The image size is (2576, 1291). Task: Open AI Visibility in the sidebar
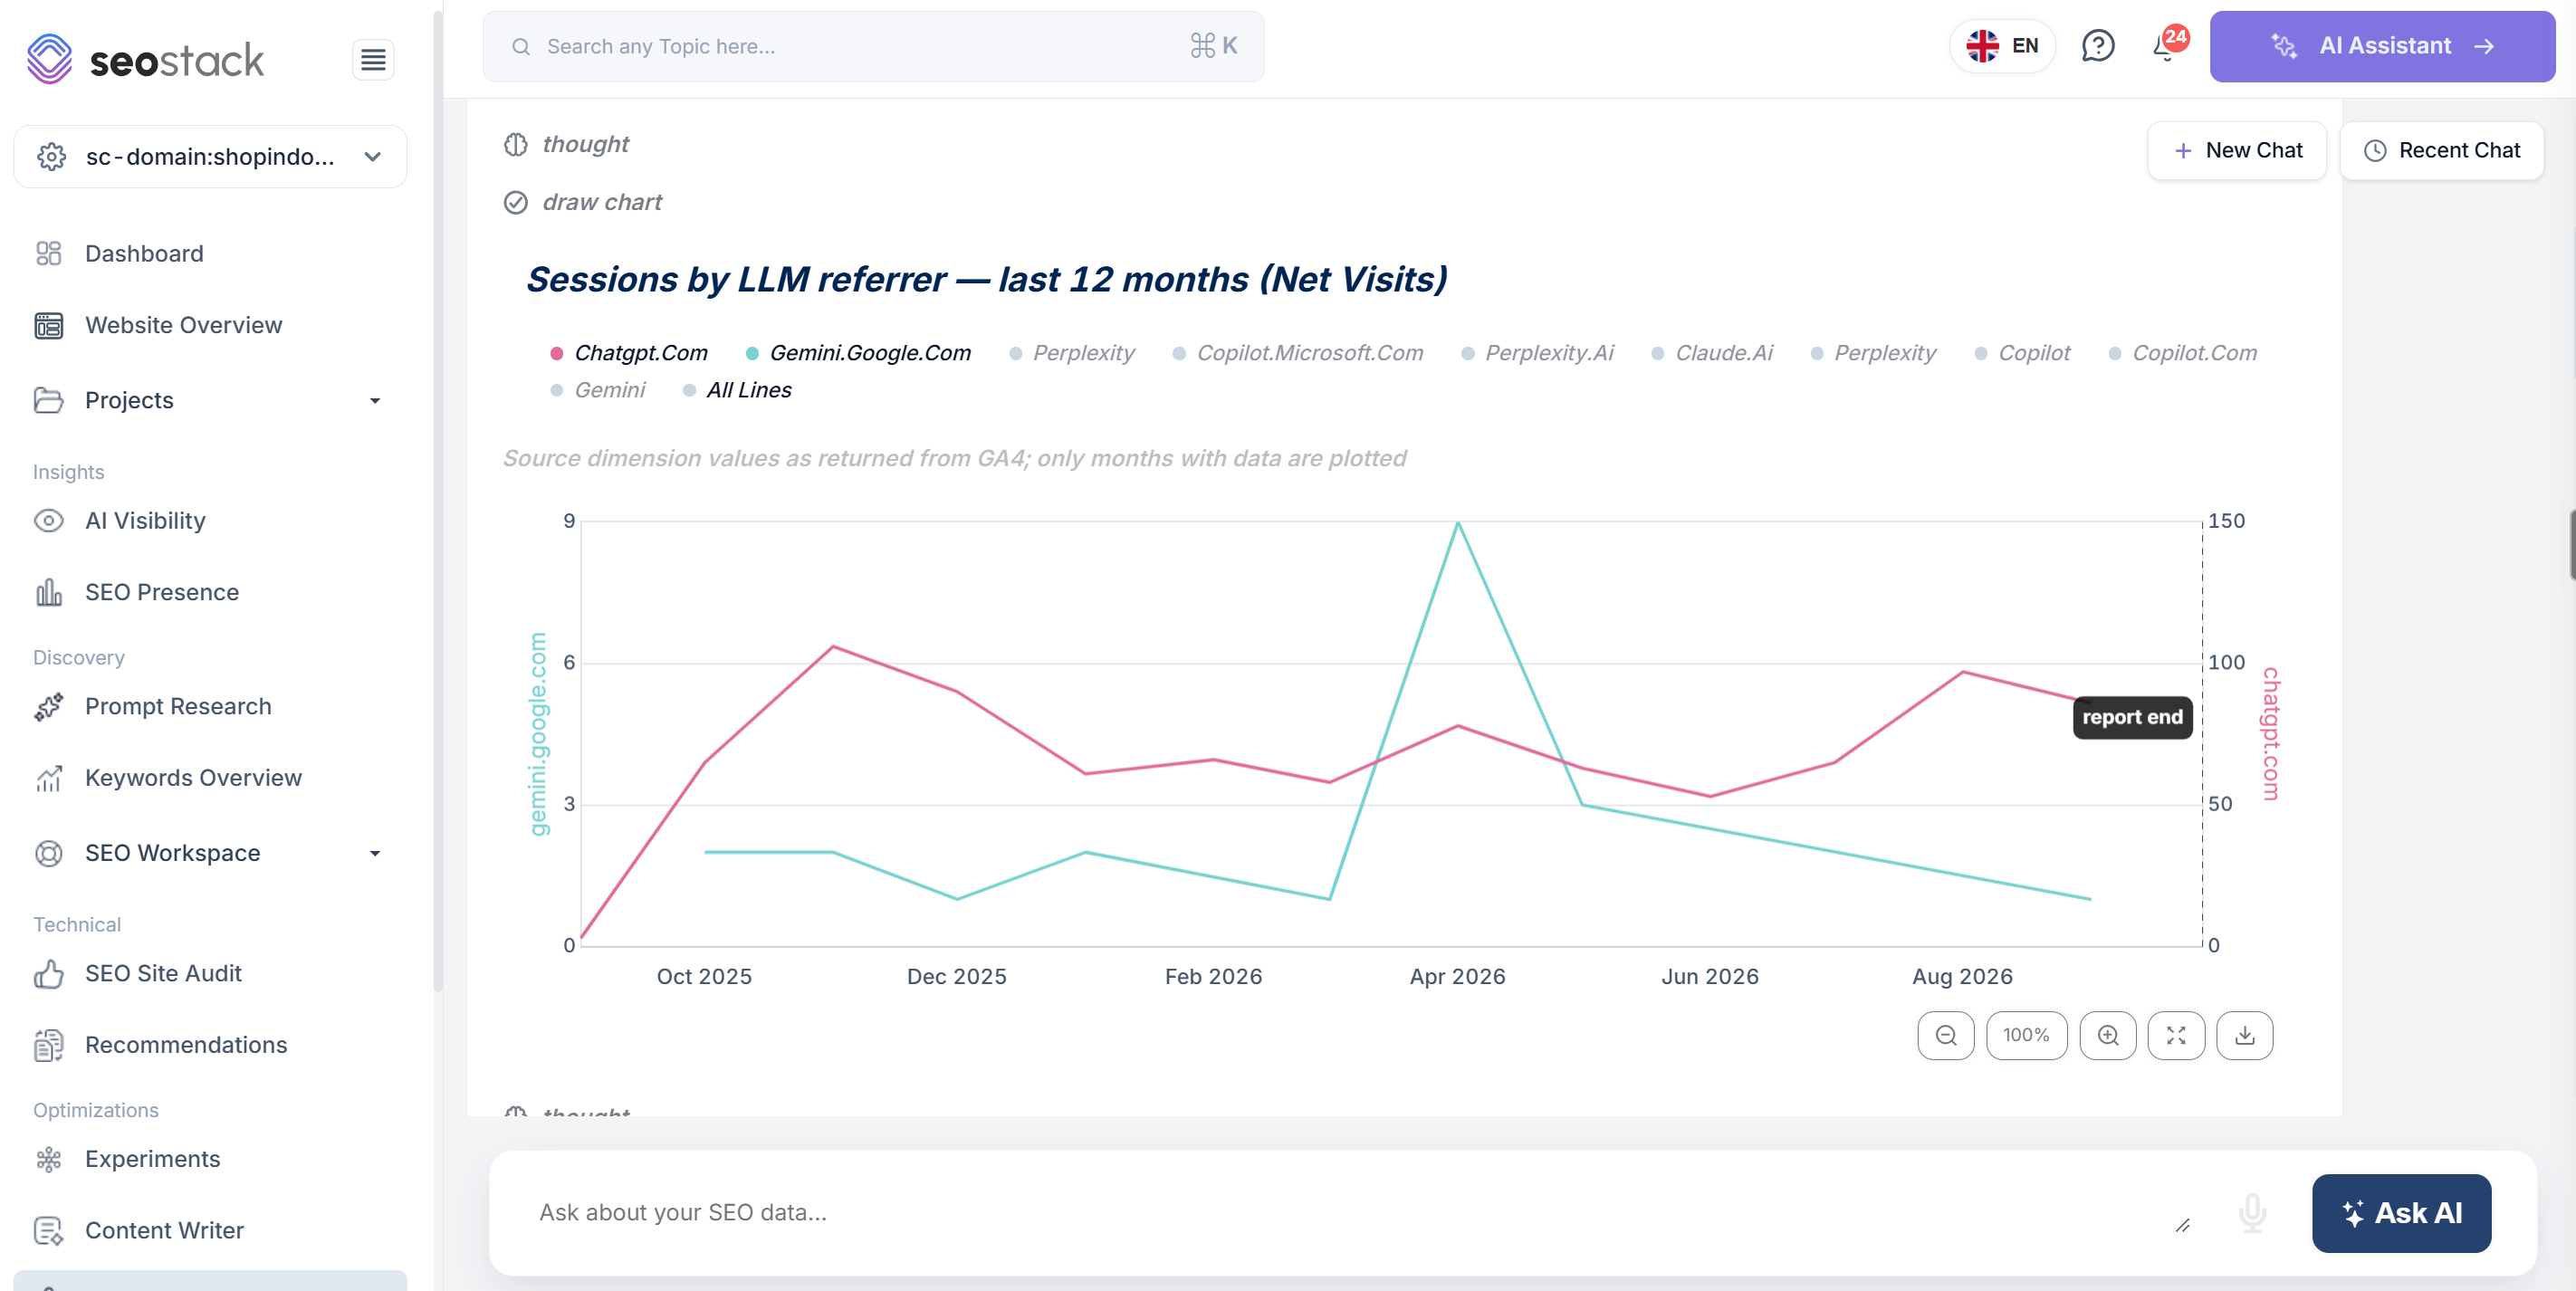[x=145, y=521]
